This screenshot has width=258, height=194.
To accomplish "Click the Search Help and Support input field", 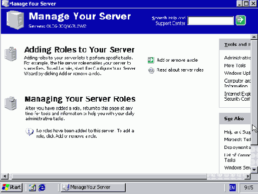I will [x=210, y=21].
